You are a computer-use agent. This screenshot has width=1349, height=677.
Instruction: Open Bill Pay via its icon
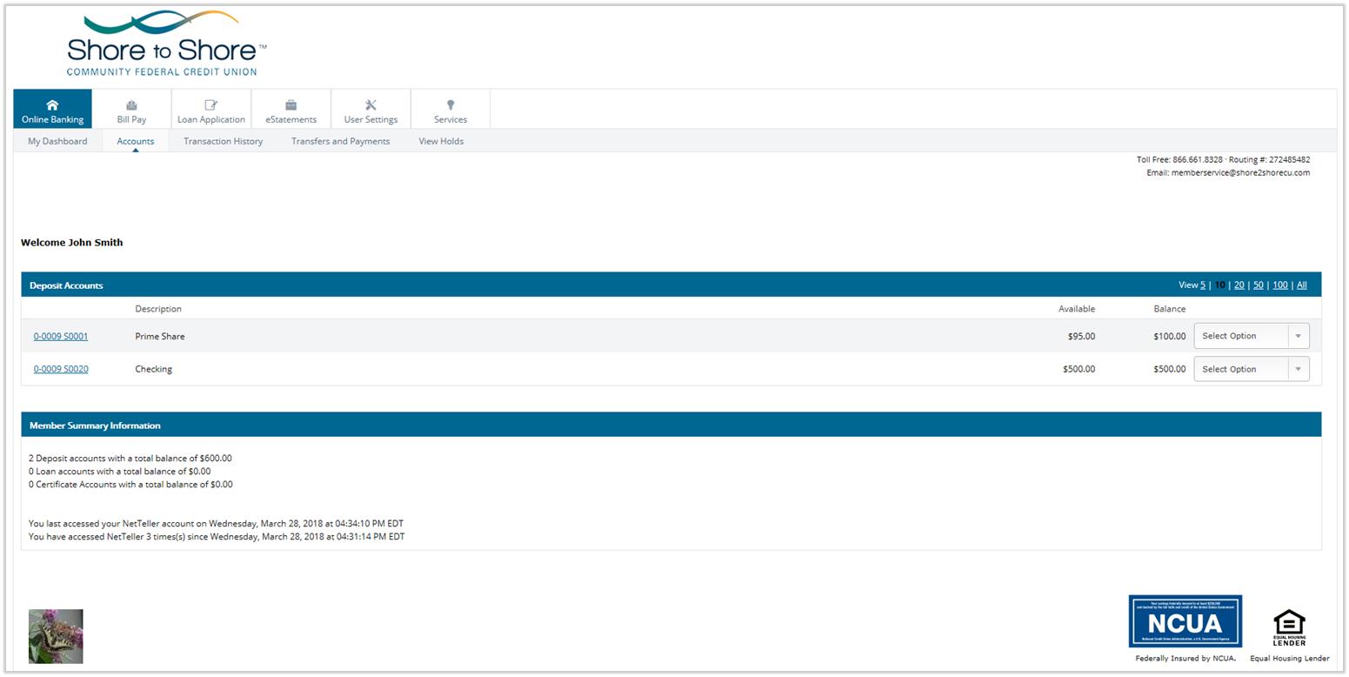[x=131, y=104]
